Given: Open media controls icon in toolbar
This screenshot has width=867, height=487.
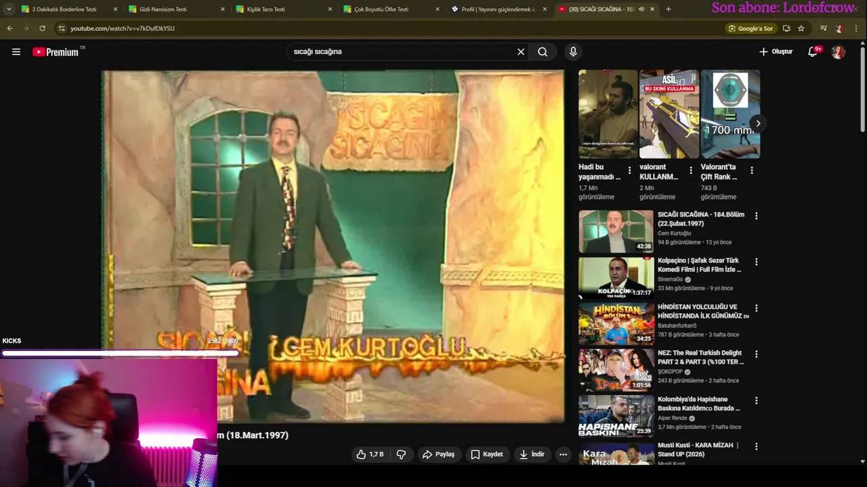Looking at the screenshot, I should (824, 28).
